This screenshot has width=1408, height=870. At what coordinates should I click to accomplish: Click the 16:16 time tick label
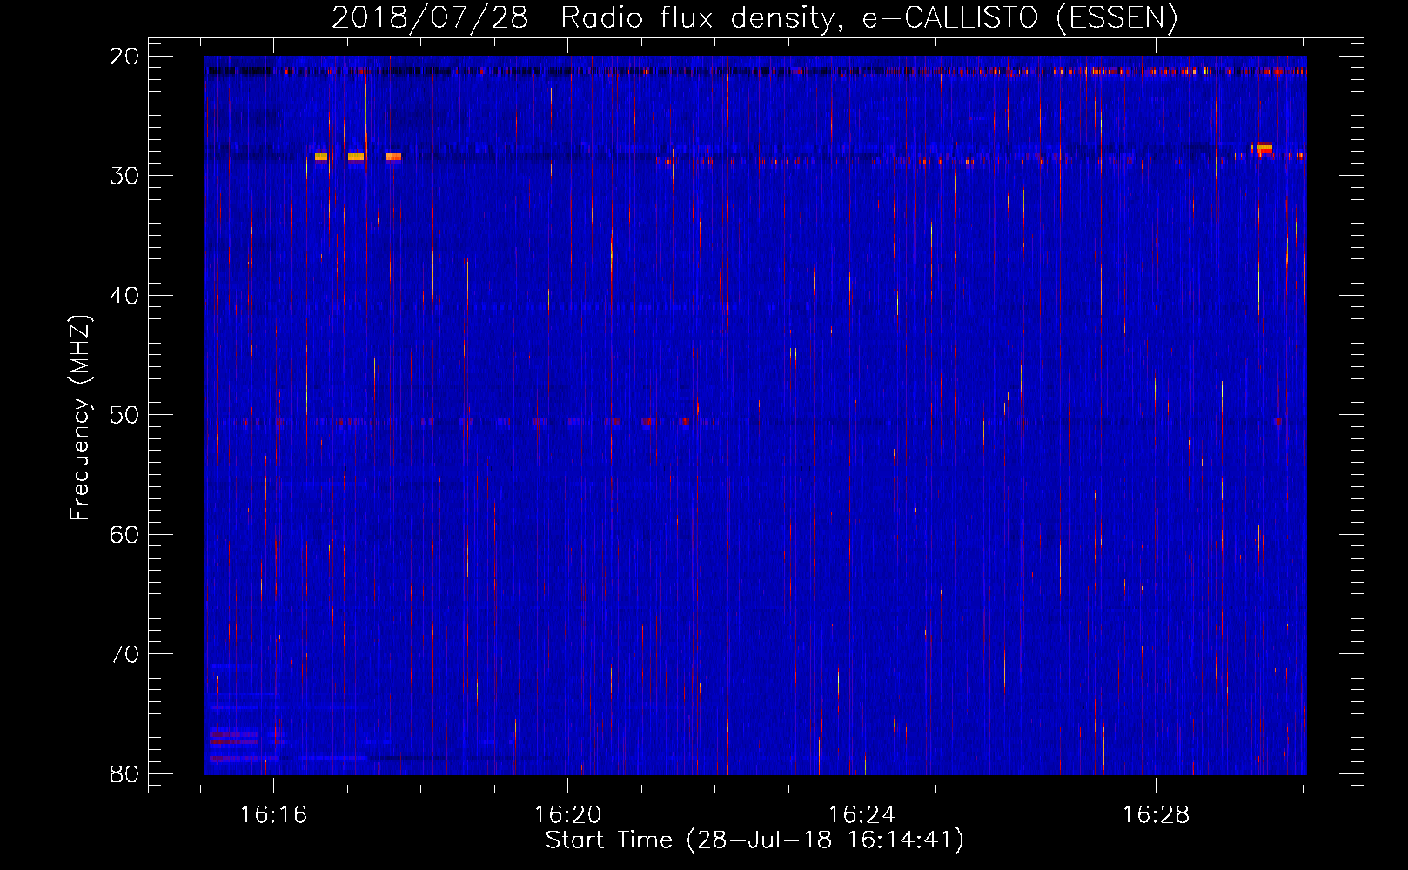coord(274,814)
